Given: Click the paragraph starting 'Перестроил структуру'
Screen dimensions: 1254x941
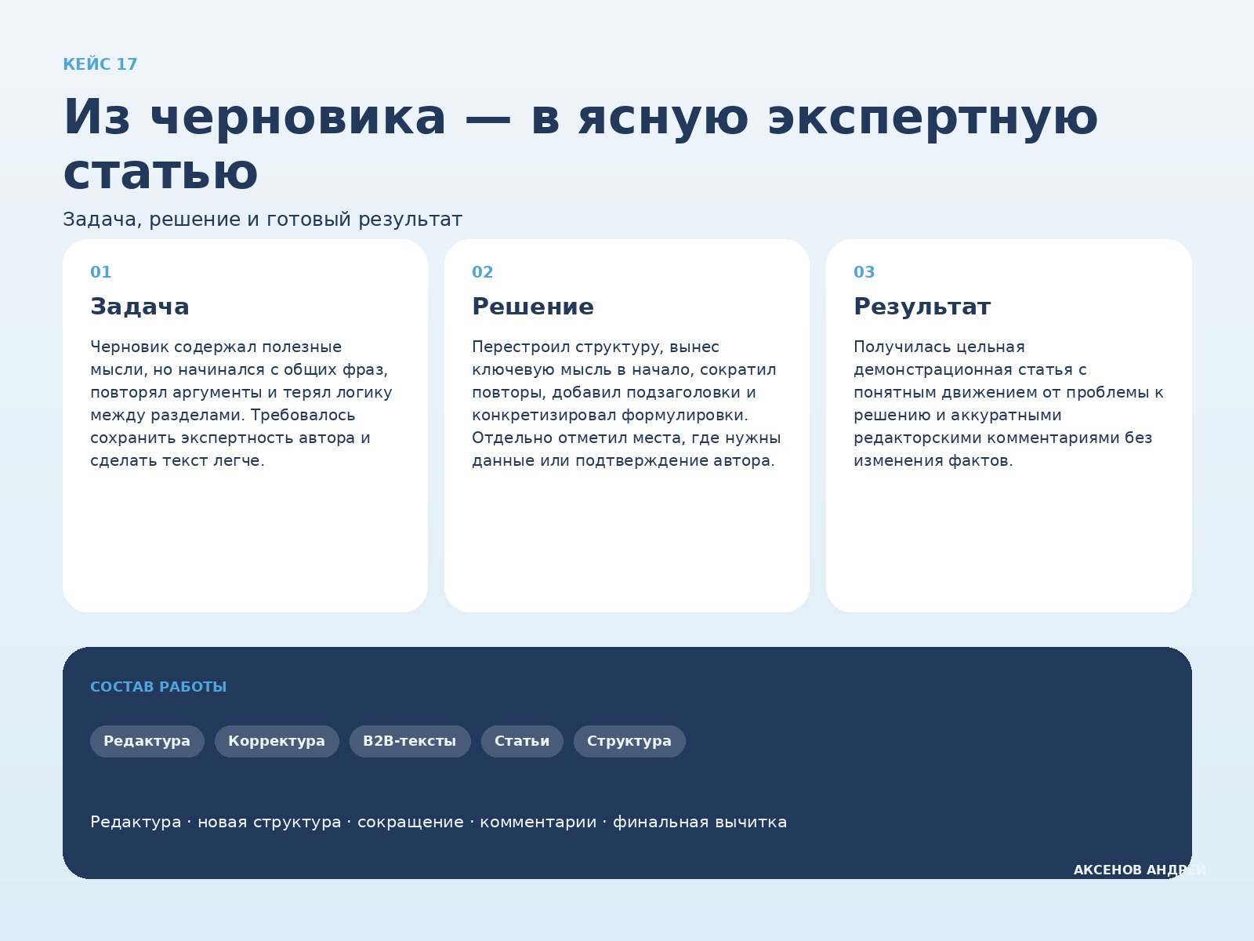Looking at the screenshot, I should [x=626, y=404].
